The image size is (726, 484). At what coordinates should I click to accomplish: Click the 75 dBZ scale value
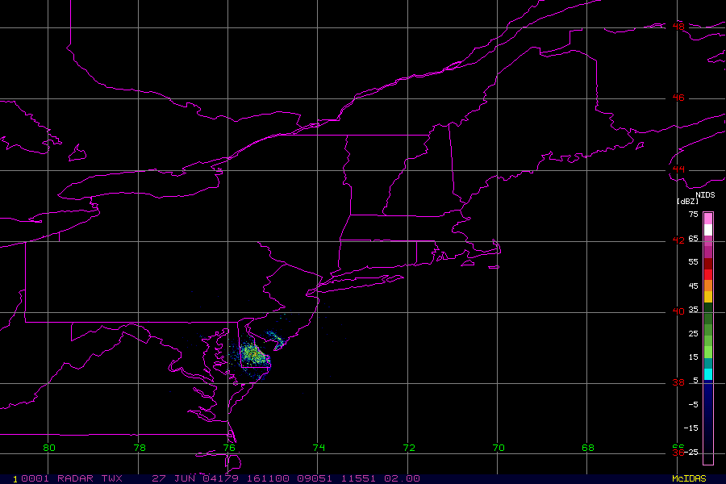[693, 215]
